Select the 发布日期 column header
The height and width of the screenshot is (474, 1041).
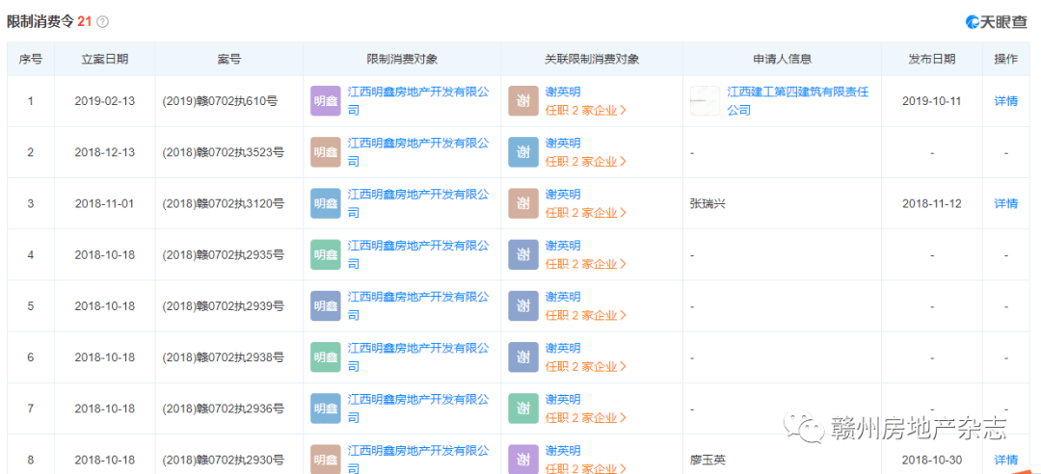(932, 59)
